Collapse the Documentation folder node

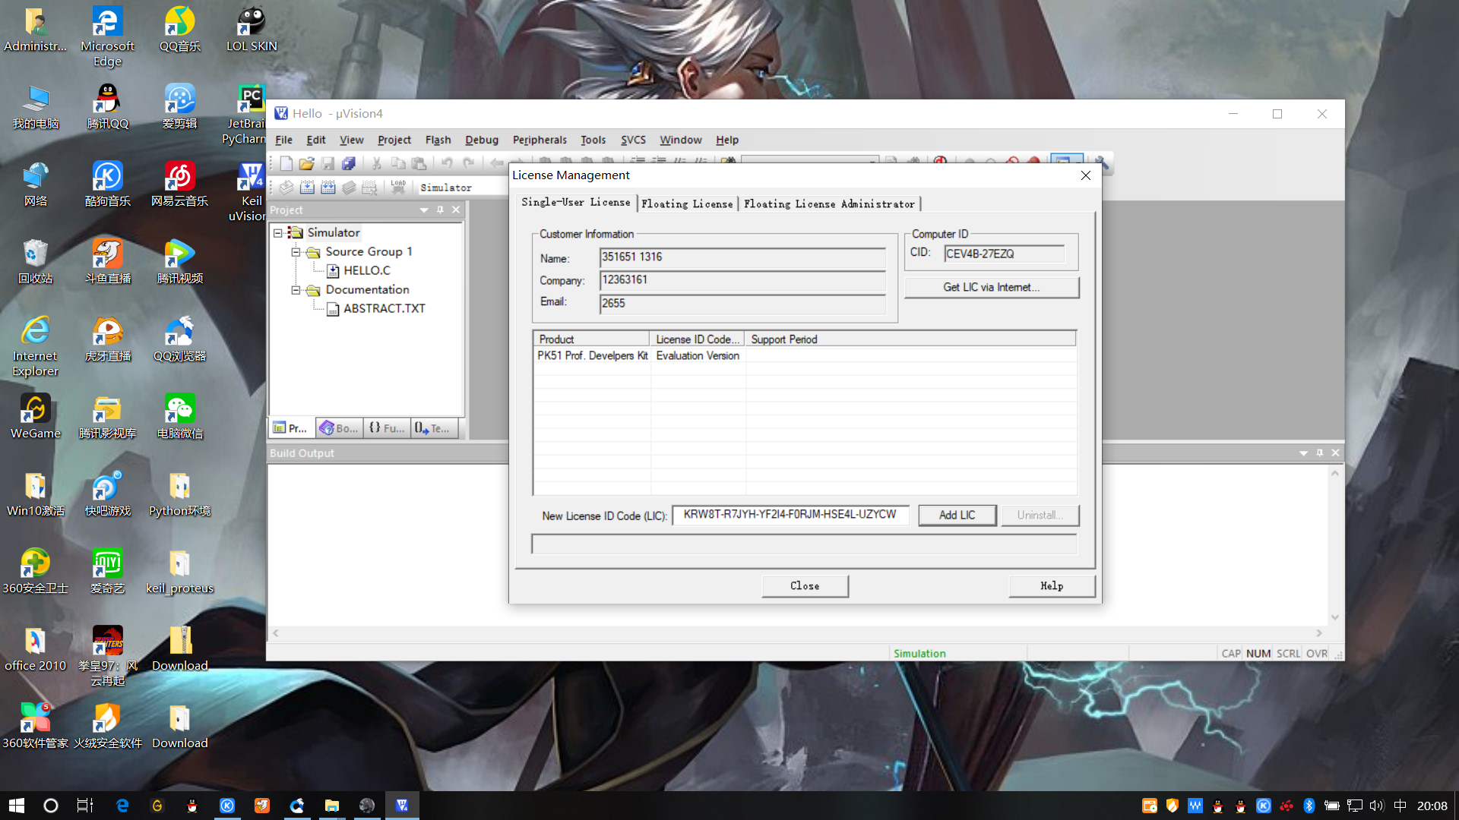296,290
